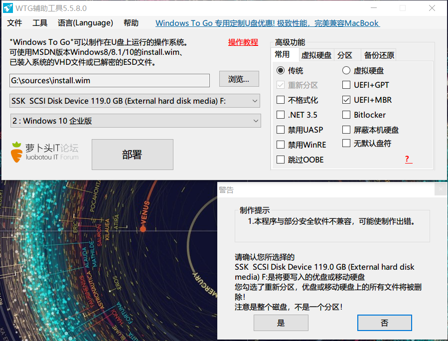Open the 帮助 menu

click(x=131, y=23)
